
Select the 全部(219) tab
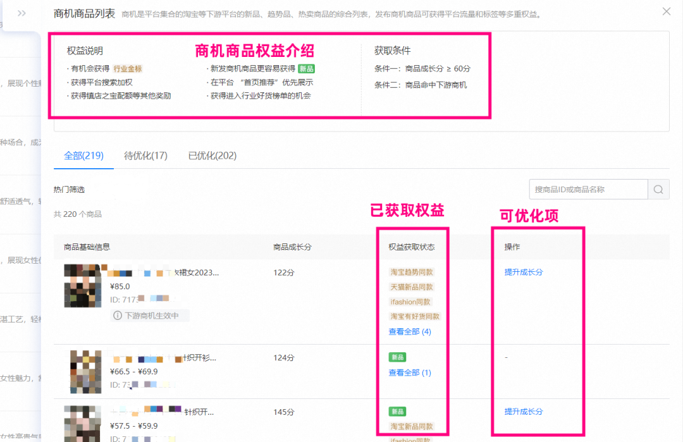click(83, 155)
